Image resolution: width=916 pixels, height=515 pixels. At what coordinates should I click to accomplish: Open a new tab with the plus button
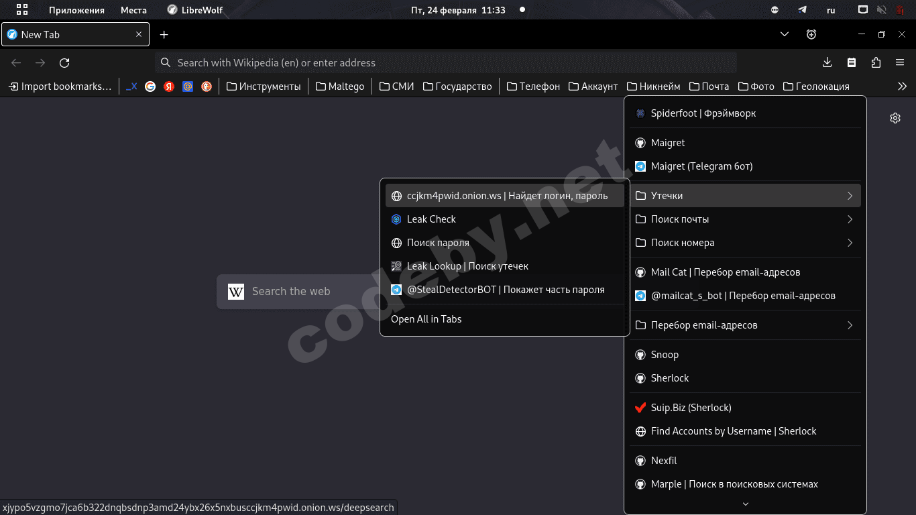[x=164, y=34]
